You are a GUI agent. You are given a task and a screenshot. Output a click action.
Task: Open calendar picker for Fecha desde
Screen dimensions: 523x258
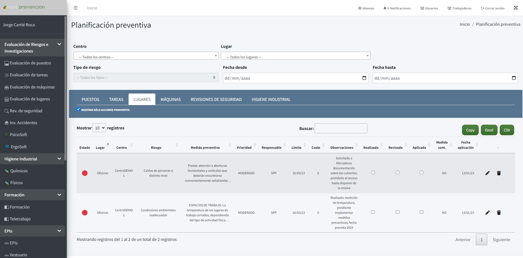coord(364,78)
